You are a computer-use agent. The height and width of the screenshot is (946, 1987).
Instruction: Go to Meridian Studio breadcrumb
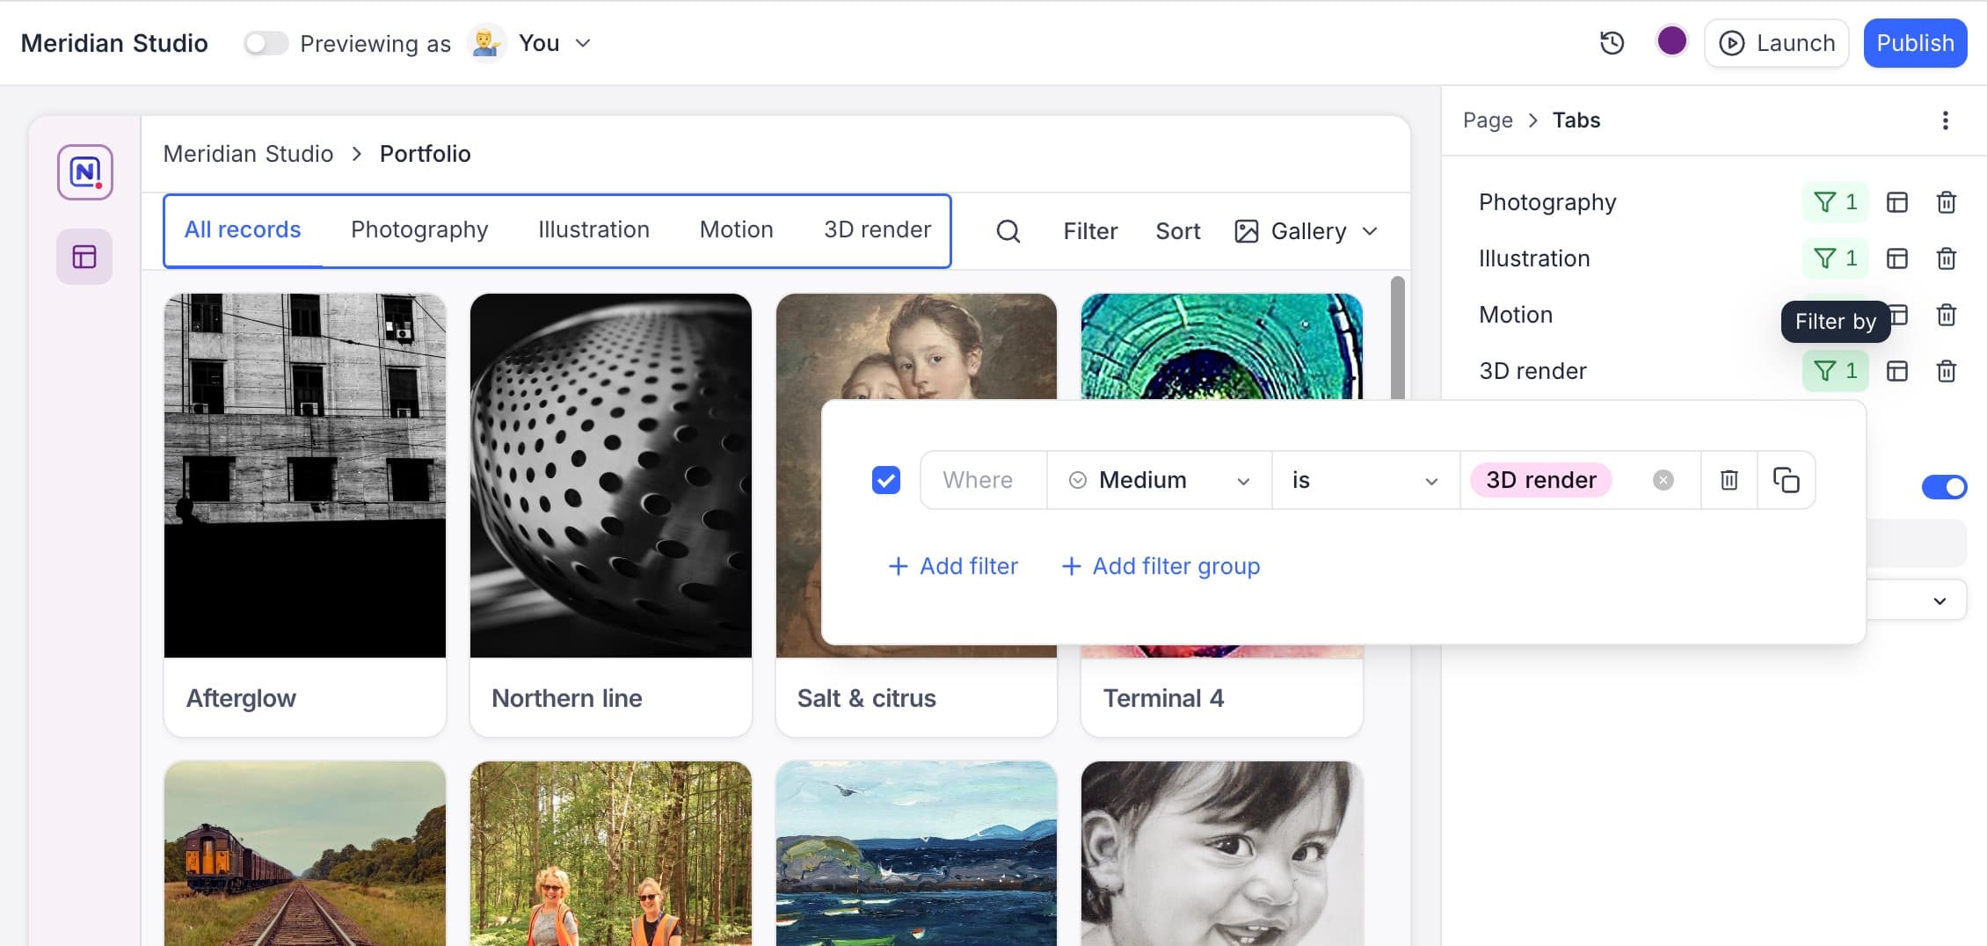coord(248,154)
